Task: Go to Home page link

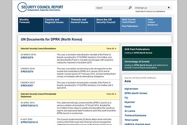Action: (x=150, y=19)
